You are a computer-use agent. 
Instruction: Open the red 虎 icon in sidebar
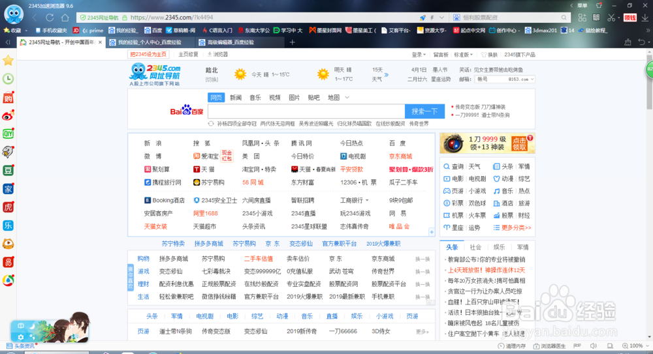tap(8, 207)
